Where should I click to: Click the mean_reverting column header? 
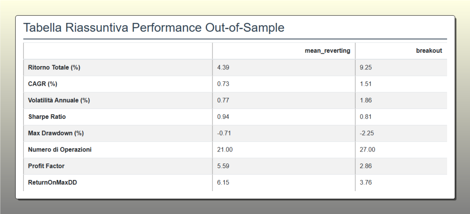tap(327, 51)
